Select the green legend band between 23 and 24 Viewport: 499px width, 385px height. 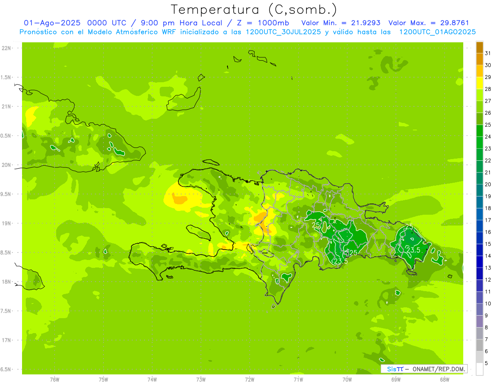point(479,142)
